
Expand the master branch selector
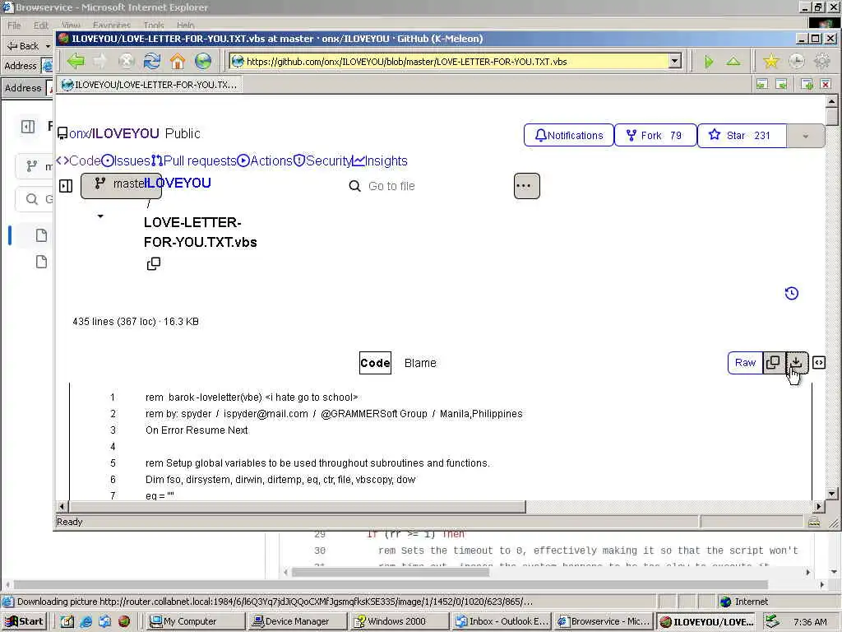[x=121, y=185]
